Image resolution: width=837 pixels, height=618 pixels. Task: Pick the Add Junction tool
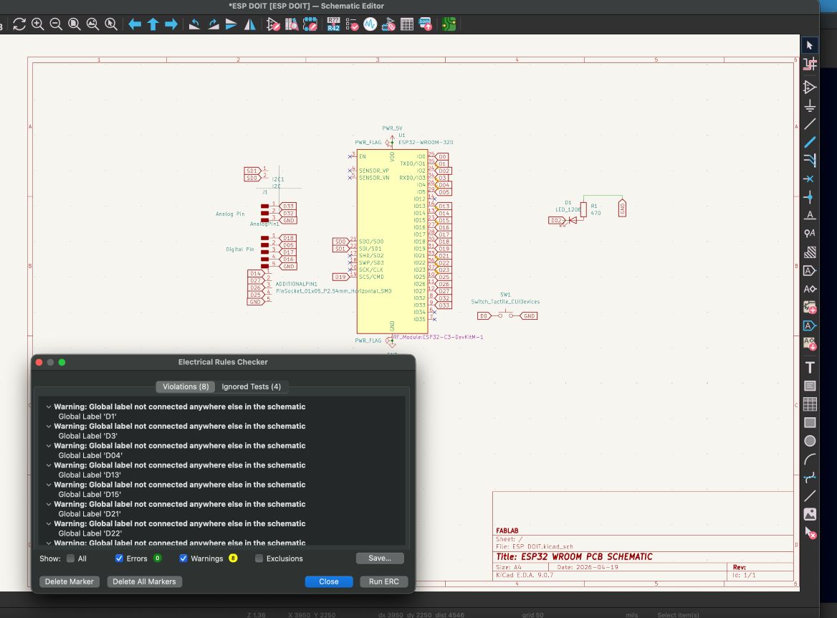coord(810,197)
